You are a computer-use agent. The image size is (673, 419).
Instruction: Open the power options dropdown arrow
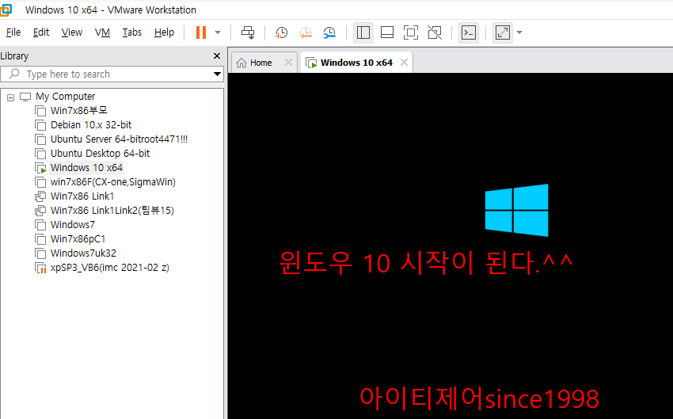click(x=218, y=32)
